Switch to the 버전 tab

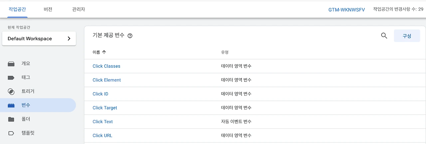point(48,9)
